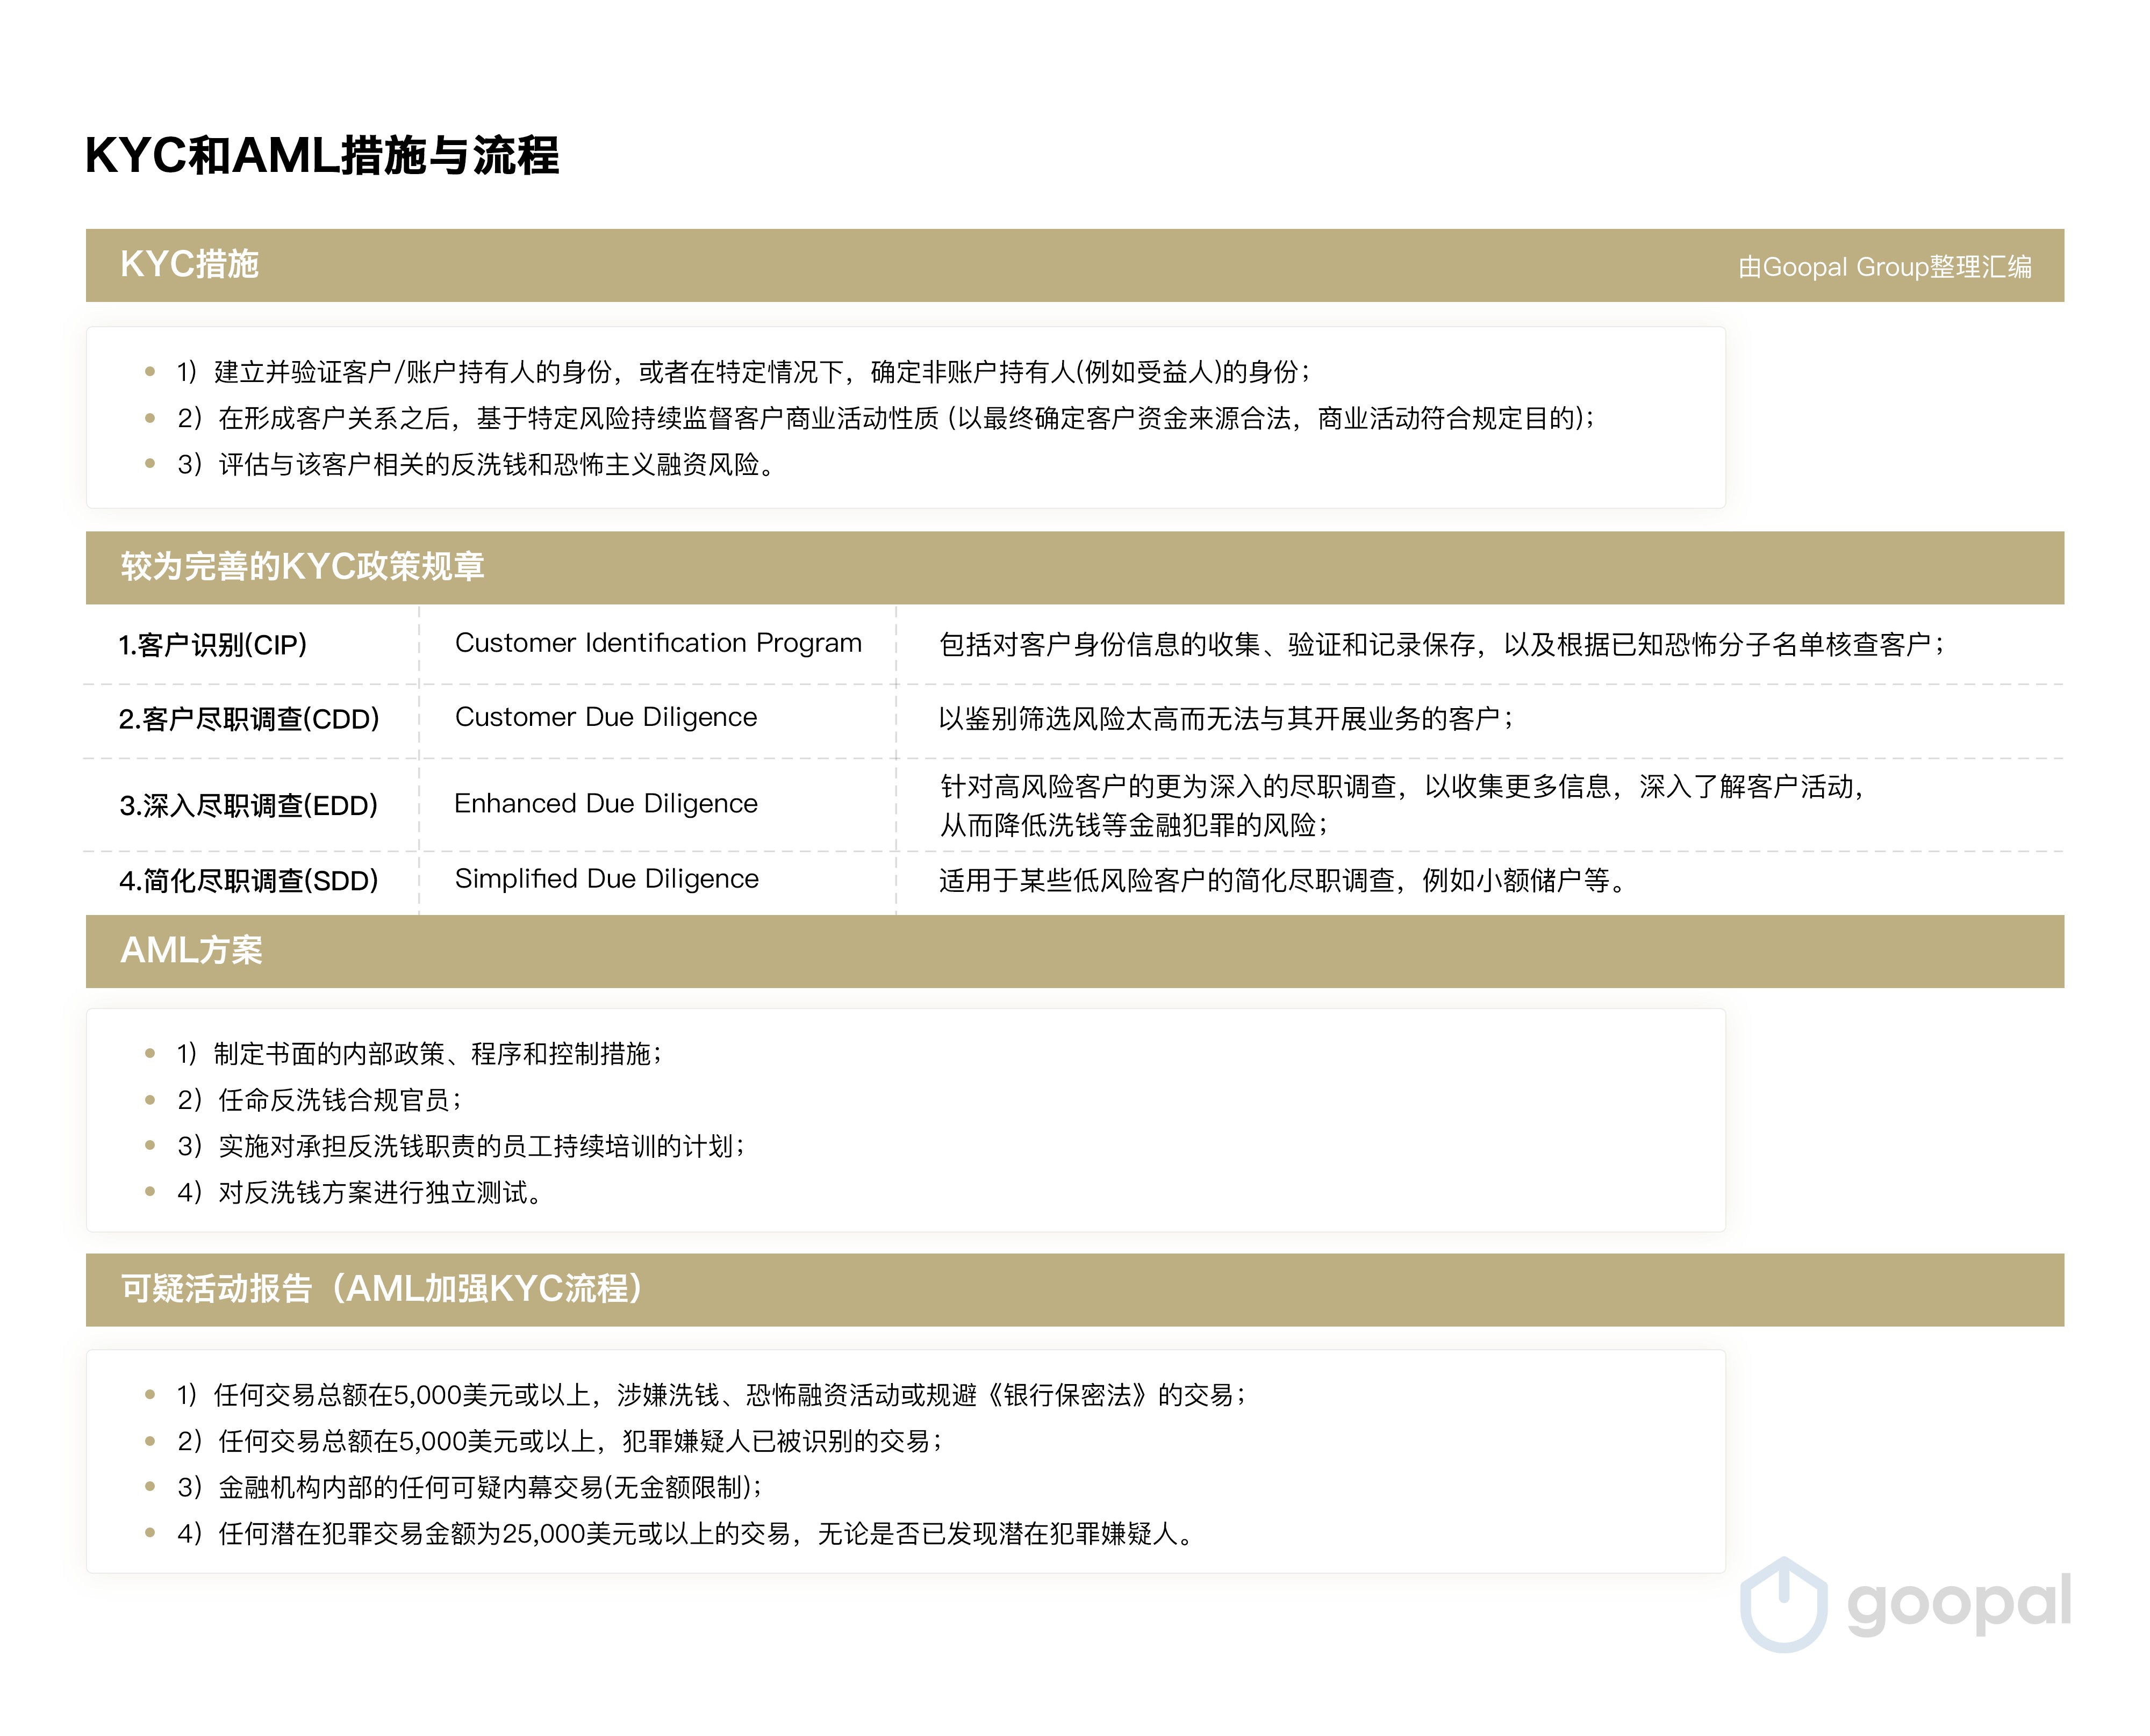Click cell 'Enhanced Due Diligence'
2150x1736 pixels.
605,804
